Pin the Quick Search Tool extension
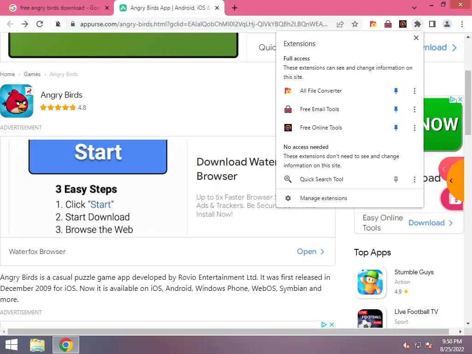The image size is (472, 354). 396,179
